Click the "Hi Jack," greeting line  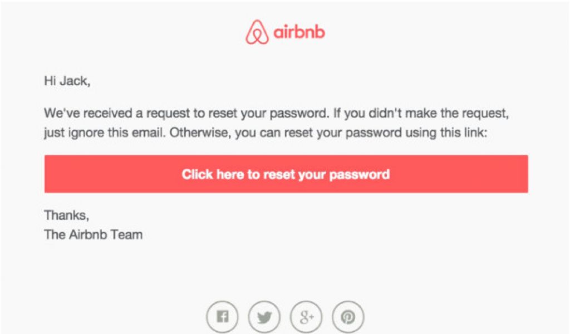click(x=67, y=81)
